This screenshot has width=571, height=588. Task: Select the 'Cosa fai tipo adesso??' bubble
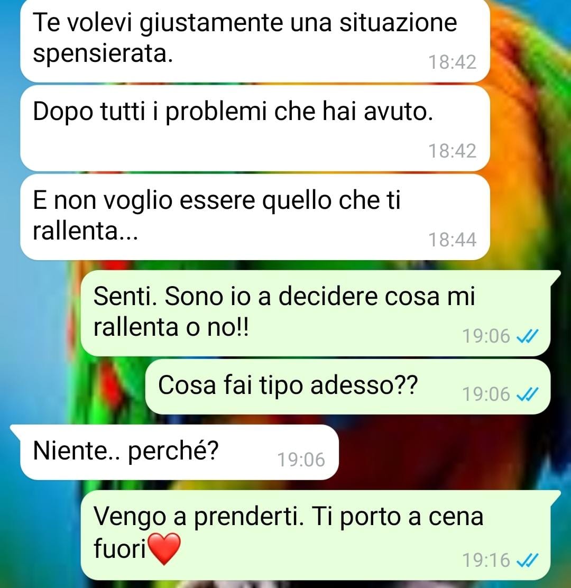[x=348, y=387]
